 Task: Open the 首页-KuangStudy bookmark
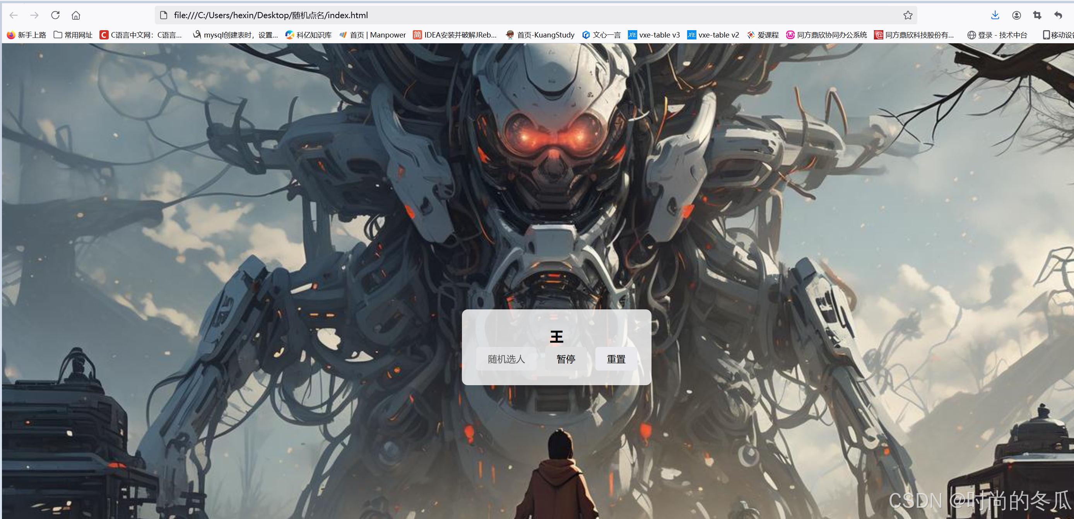540,35
